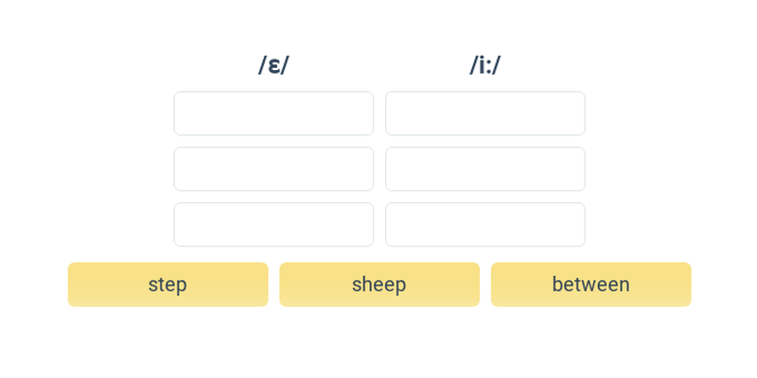The width and height of the screenshot is (757, 378).
Task: Activate the last answer box in the /ɛ/ column
Action: coord(273,224)
